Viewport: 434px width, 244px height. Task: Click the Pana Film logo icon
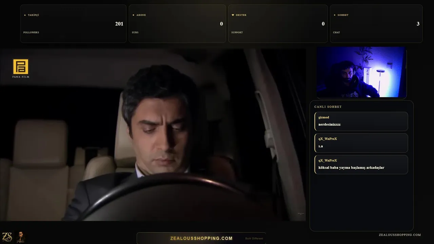pyautogui.click(x=21, y=66)
